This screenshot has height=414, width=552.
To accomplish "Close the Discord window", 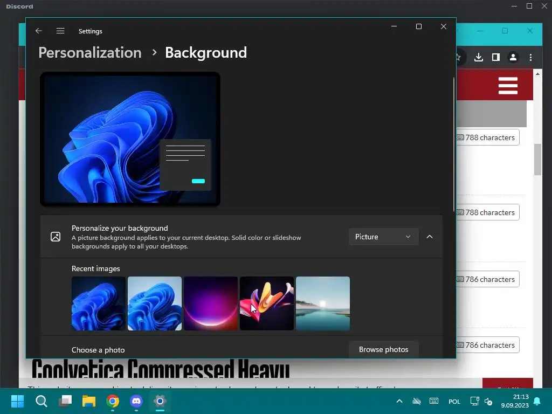I will (544, 6).
